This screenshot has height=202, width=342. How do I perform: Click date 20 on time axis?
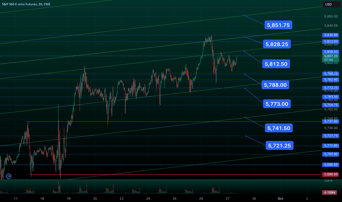point(95,198)
